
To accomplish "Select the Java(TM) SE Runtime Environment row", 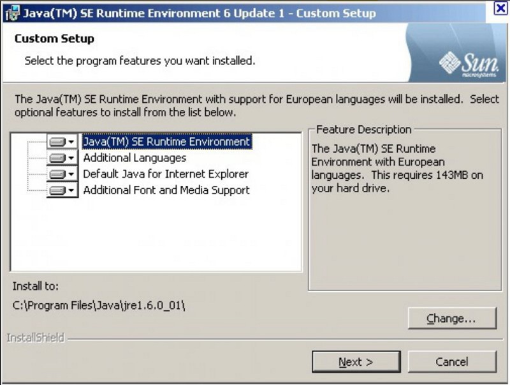I will click(167, 142).
